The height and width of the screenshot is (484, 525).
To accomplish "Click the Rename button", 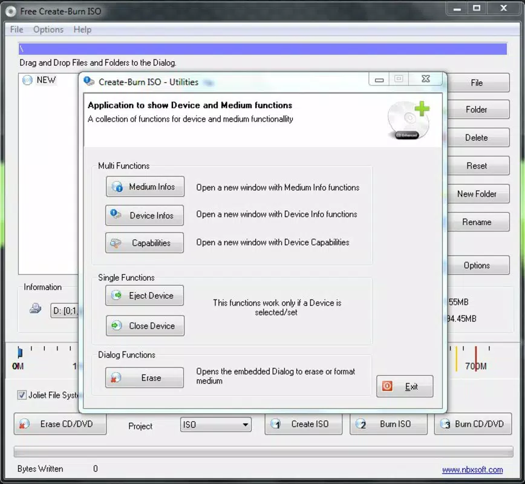I will click(478, 222).
